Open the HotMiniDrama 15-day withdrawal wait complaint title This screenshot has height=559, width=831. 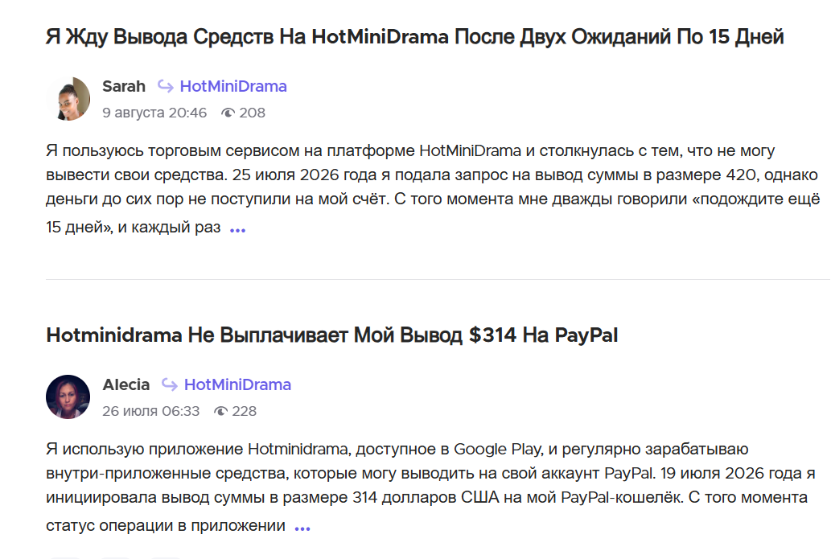414,37
